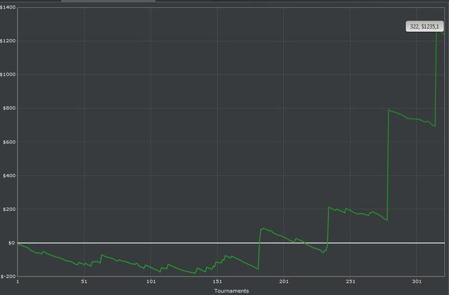Click the $1000 y-axis label
Screen dimensions: 449x295
click(x=8, y=74)
